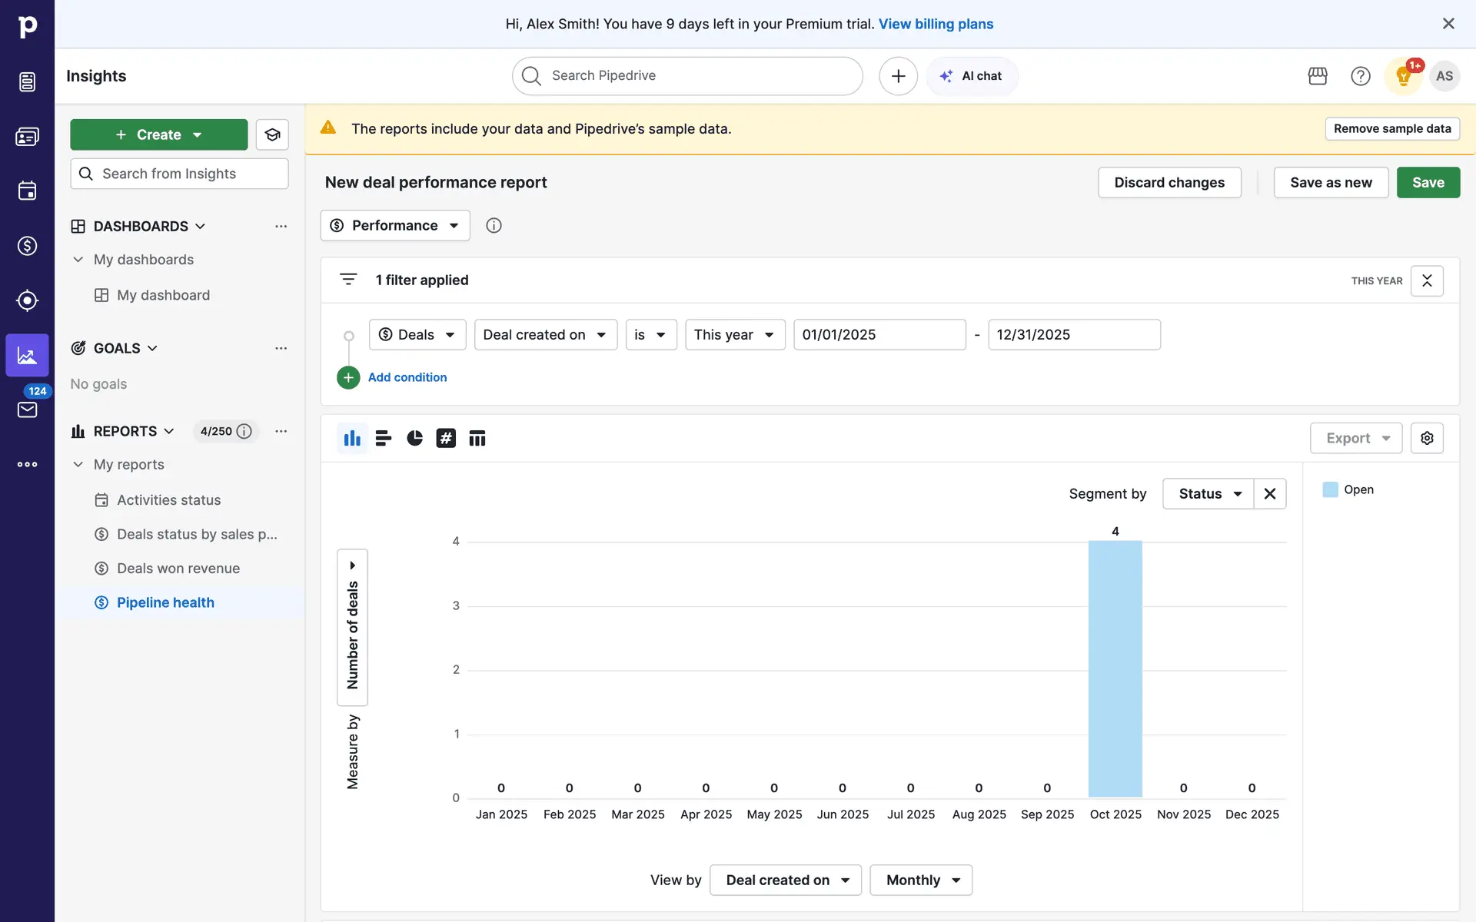Open the Pipeline health report
The width and height of the screenshot is (1476, 922).
point(165,602)
